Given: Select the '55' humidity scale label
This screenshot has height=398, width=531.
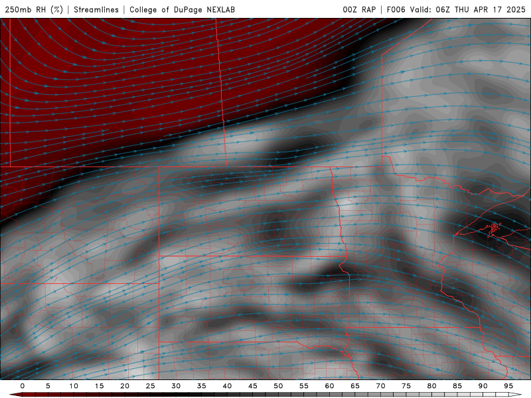Looking at the screenshot, I should 304,386.
